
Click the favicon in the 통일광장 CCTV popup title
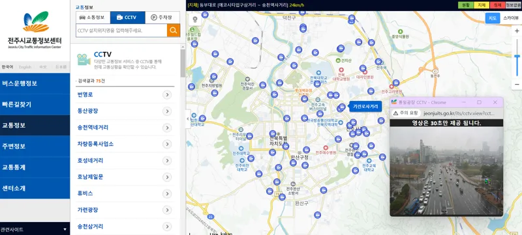[x=394, y=102]
